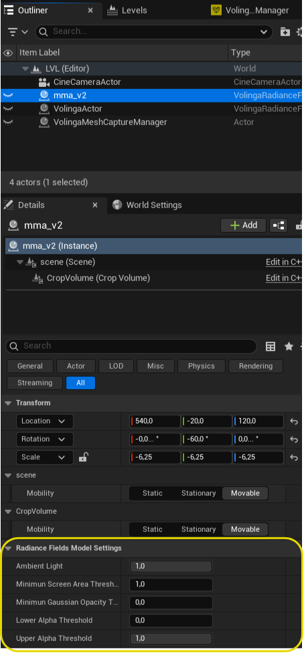
Task: Filter properties by General category
Action: coord(30,366)
